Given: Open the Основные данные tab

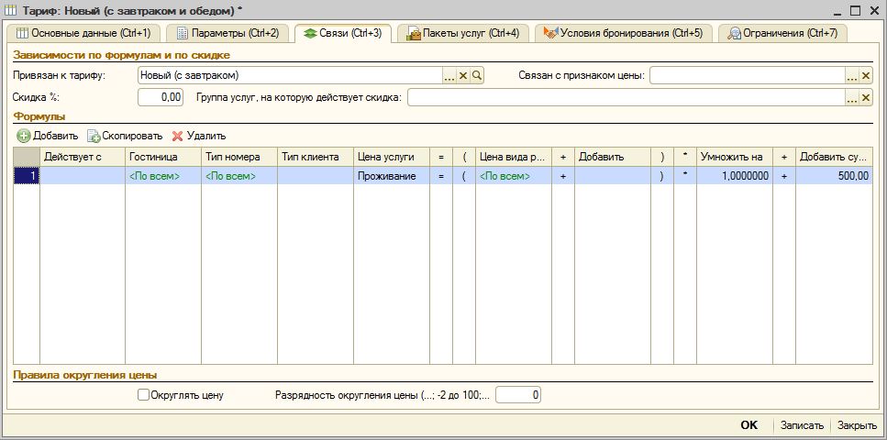Looking at the screenshot, I should pos(83,33).
